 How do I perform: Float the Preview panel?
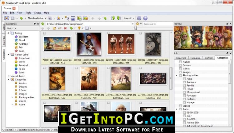(x=227, y=24)
